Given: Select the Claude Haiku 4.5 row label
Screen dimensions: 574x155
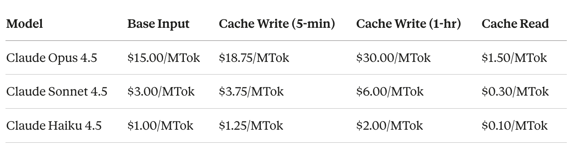Looking at the screenshot, I should pos(54,126).
